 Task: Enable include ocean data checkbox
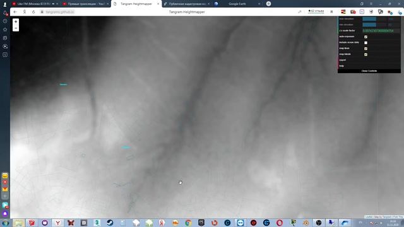(365, 43)
